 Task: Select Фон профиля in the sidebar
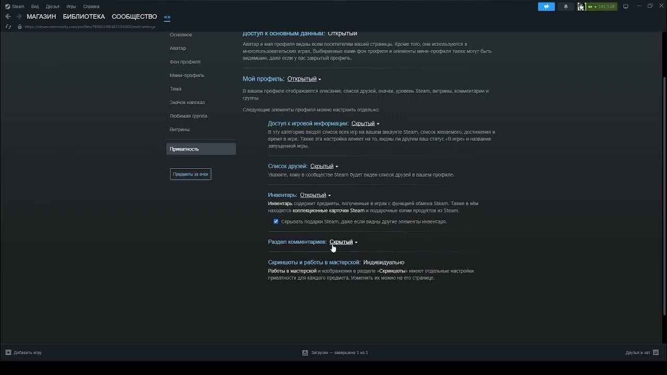[x=185, y=62]
